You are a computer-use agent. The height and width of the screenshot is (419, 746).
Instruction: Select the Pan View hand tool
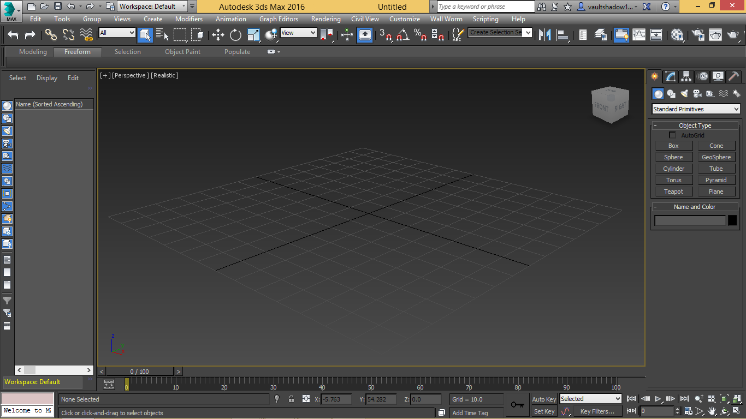[x=712, y=411]
